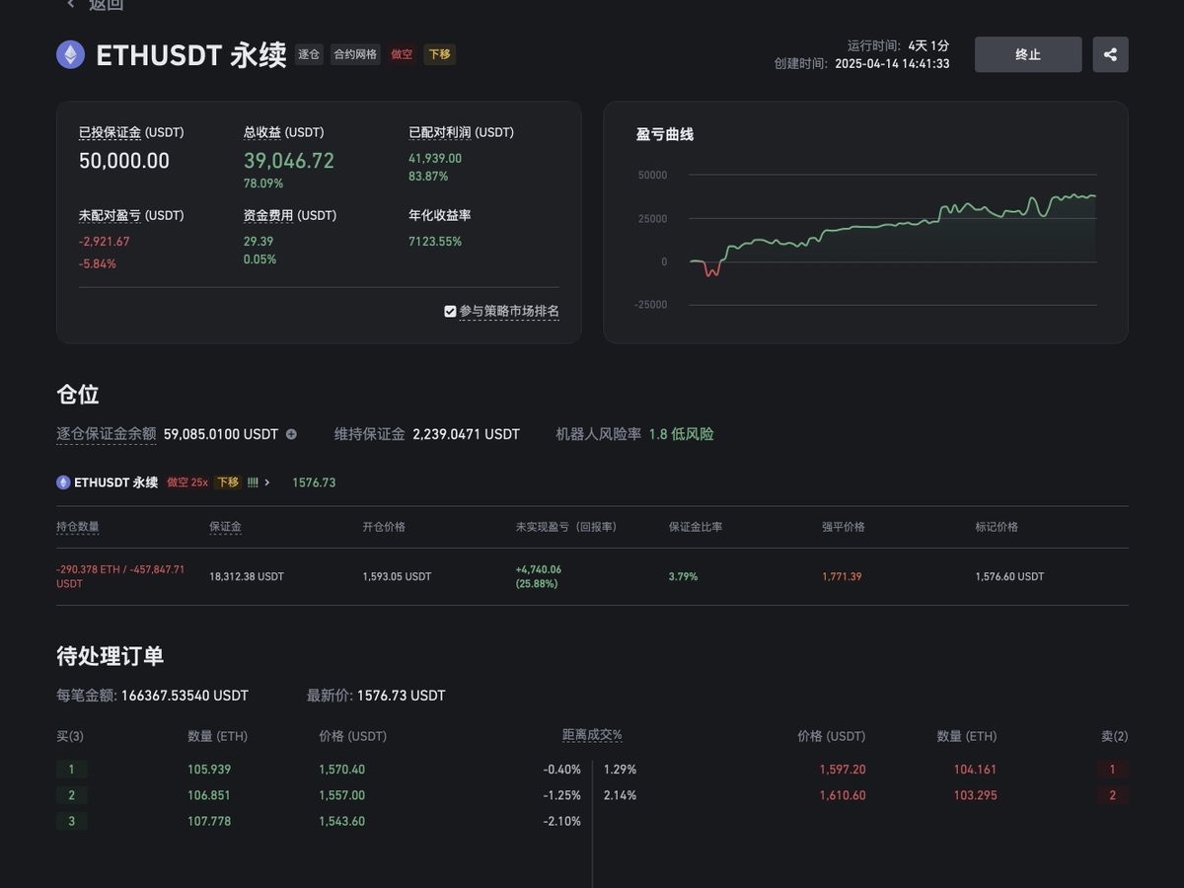This screenshot has width=1184, height=888.
Task: Click maintenance margin 2,239.0471 USDT
Action: click(x=466, y=434)
